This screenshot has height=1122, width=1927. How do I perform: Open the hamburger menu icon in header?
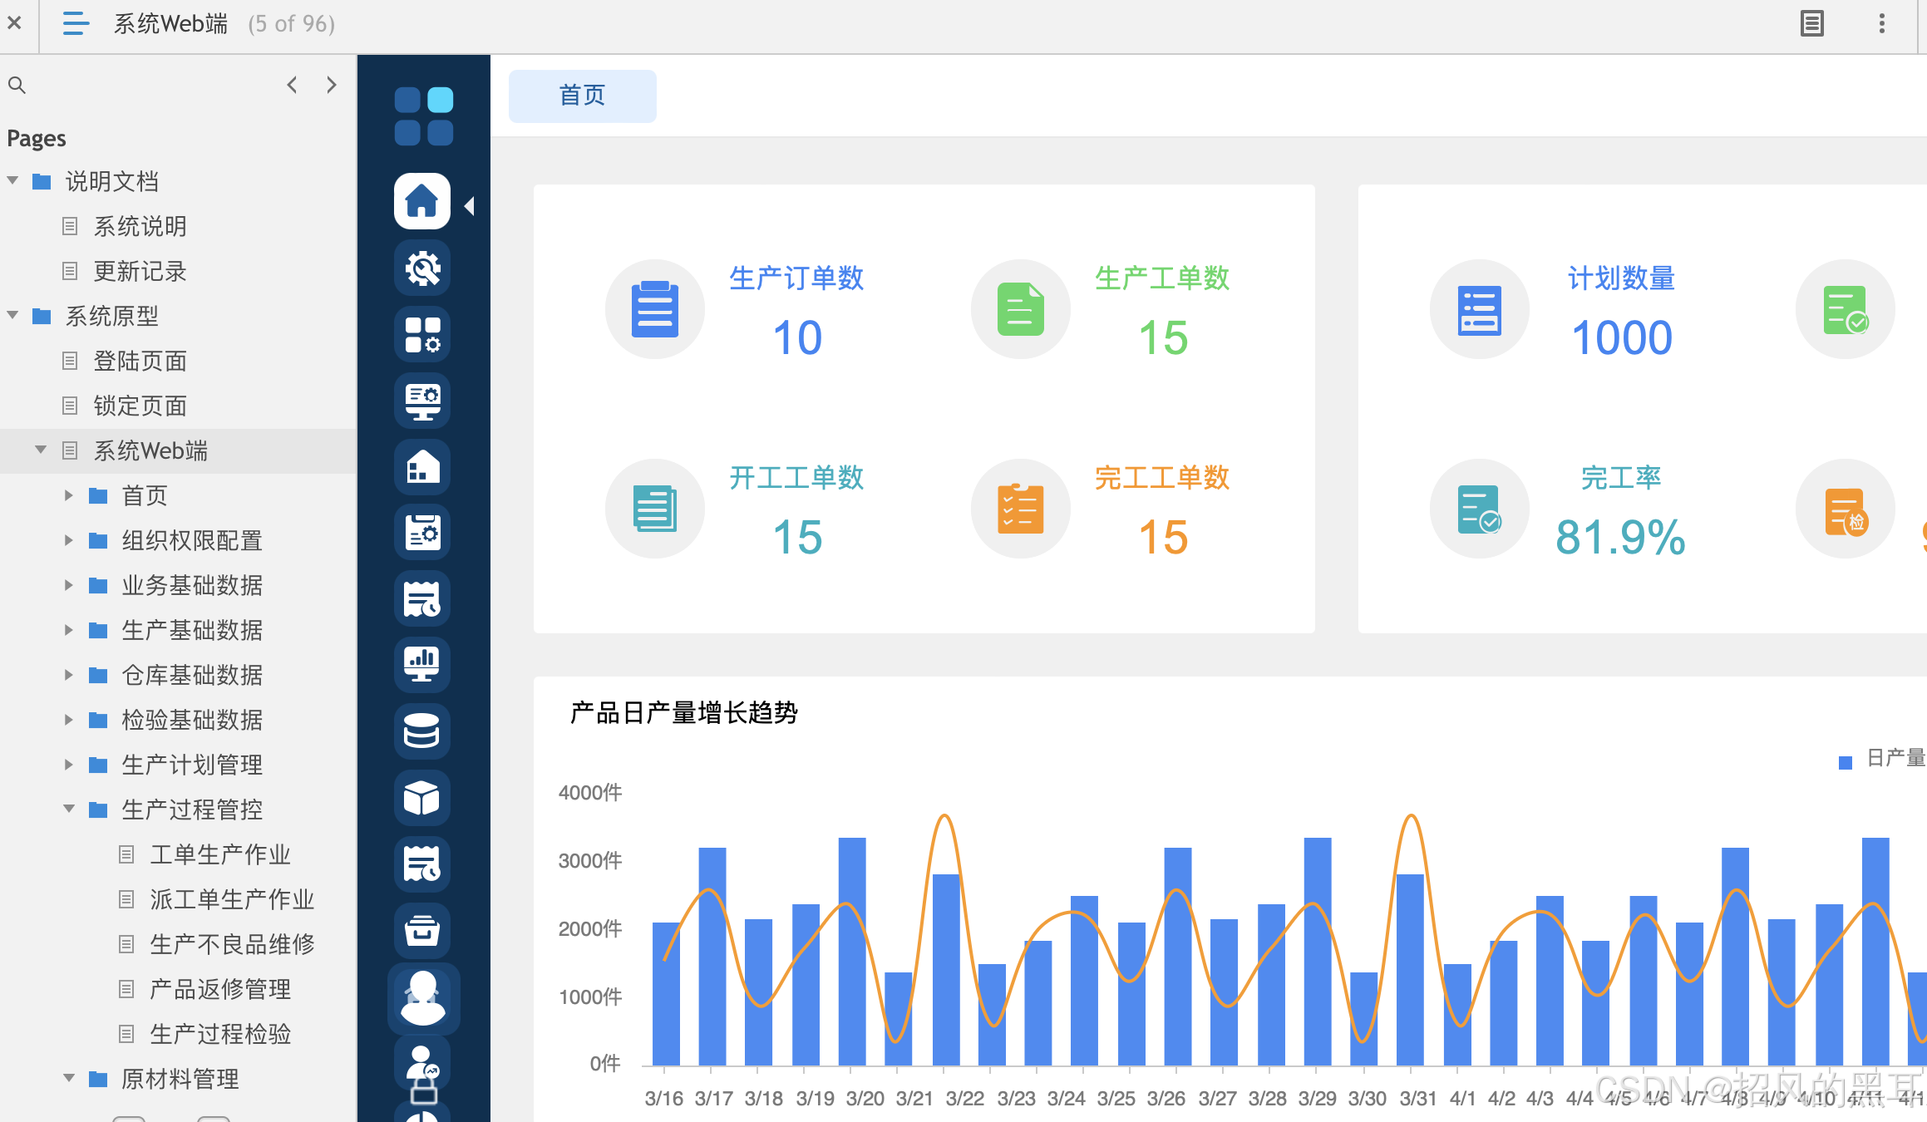(x=75, y=23)
